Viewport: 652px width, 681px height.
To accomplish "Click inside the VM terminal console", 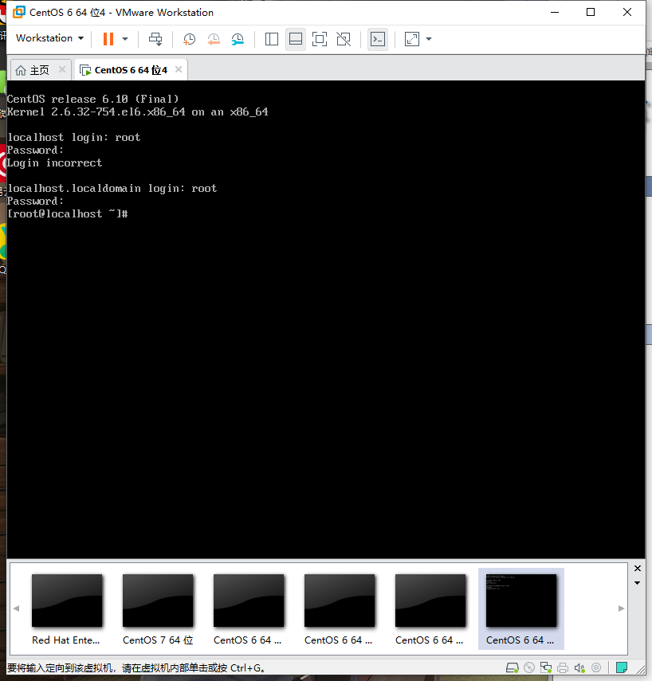I will tap(325, 319).
